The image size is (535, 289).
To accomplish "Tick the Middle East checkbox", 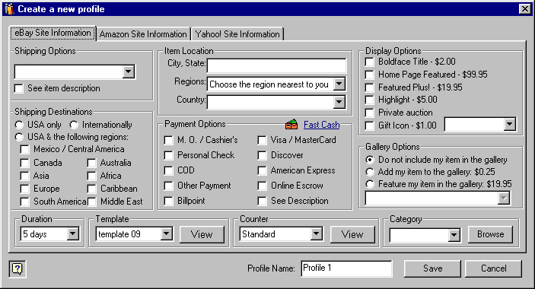I will tap(91, 202).
